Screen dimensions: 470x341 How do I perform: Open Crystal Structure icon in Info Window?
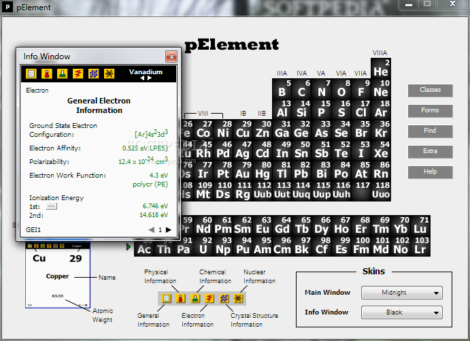(x=93, y=74)
